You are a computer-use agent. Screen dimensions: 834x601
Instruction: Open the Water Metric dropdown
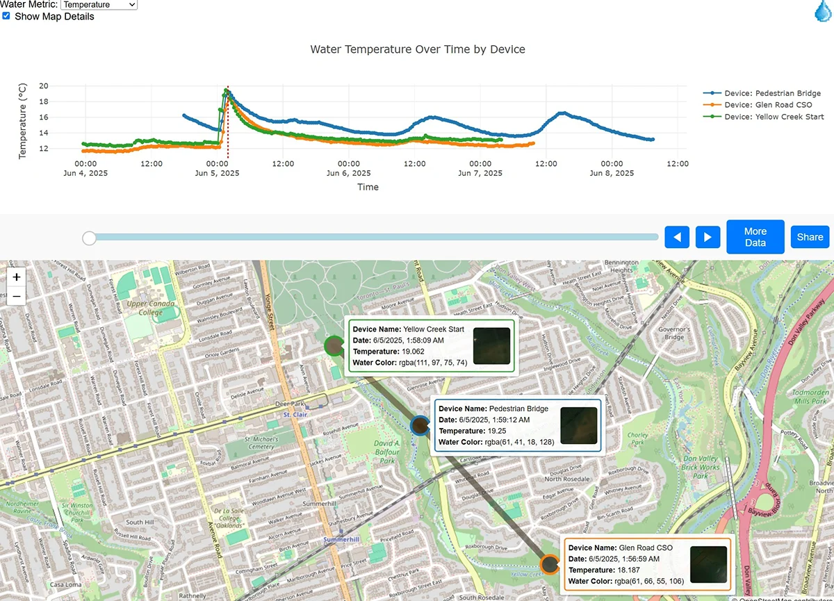98,5
